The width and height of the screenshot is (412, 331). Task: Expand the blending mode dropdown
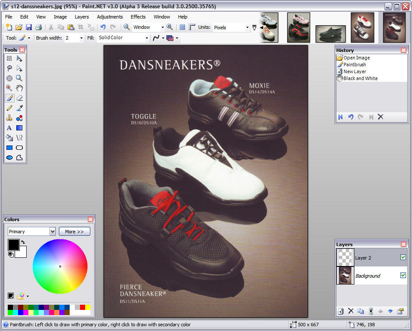pos(177,38)
